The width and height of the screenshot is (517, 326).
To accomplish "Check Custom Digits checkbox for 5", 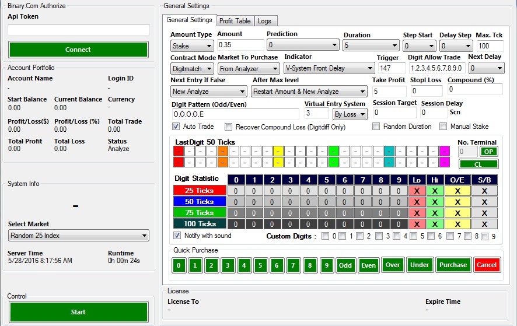I will click(x=413, y=236).
